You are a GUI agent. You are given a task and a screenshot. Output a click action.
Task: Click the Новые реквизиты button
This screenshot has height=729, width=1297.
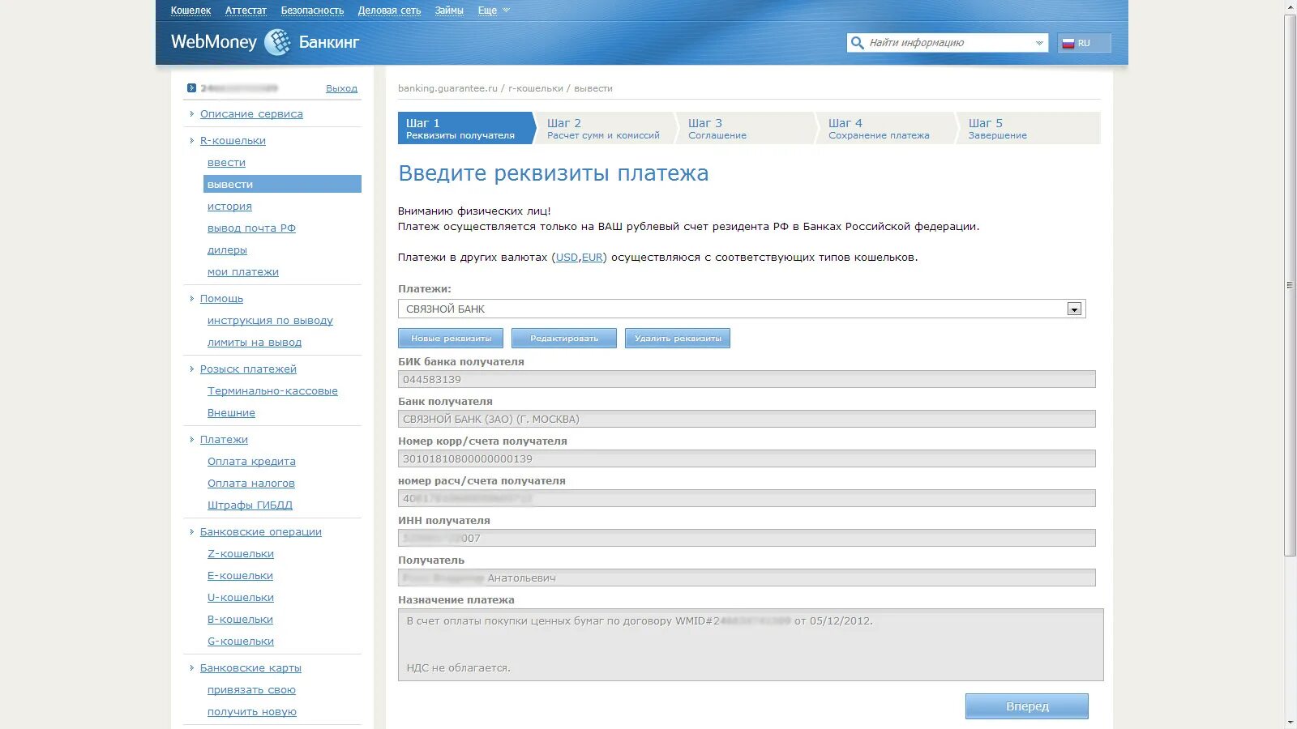pyautogui.click(x=451, y=338)
